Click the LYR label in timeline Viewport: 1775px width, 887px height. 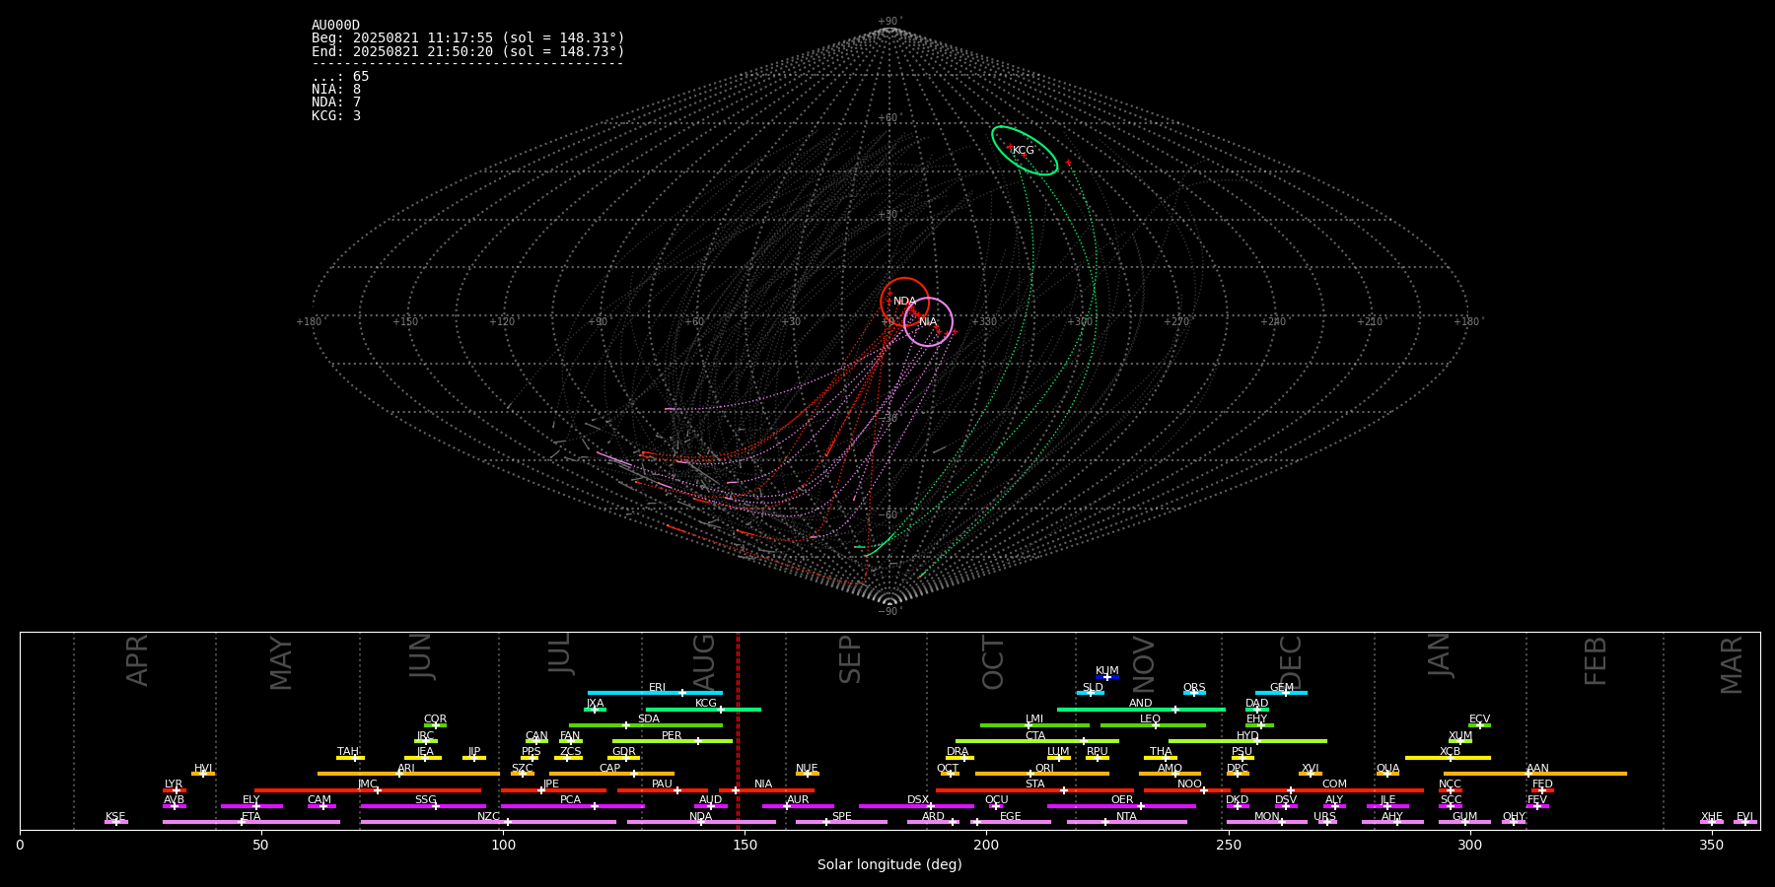(174, 785)
